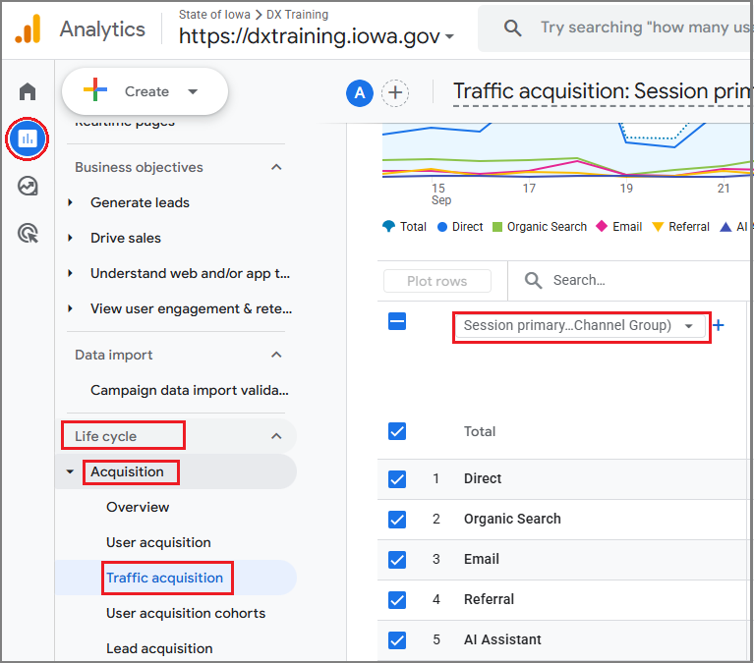Open the Acquisition Overview report
Viewport: 754px width, 663px height.
coord(138,507)
